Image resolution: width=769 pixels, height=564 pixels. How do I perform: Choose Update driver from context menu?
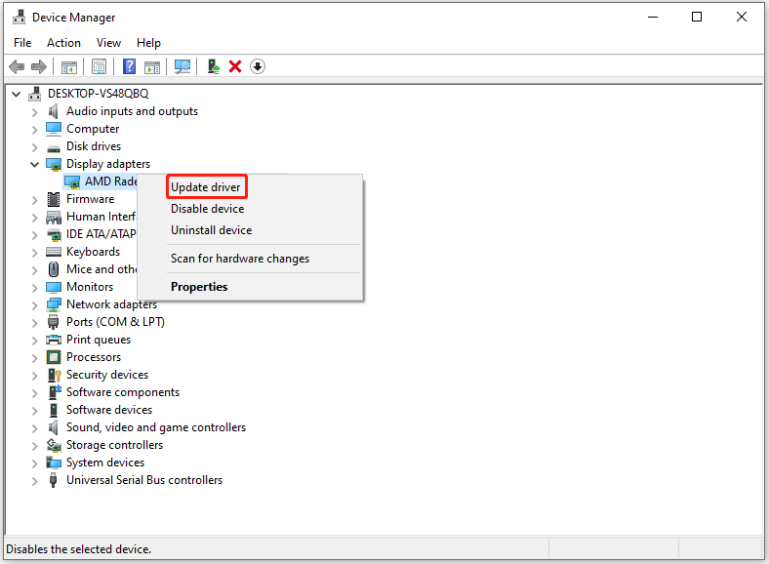205,186
